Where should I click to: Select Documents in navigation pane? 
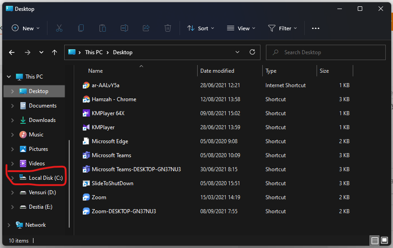[43, 106]
